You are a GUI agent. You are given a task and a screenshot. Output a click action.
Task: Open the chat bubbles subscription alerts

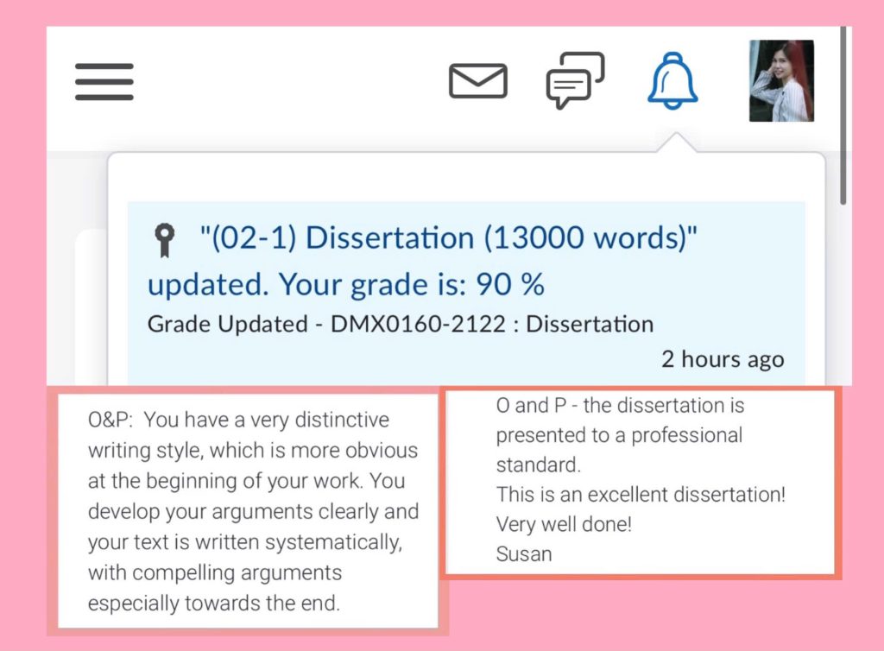pyautogui.click(x=576, y=80)
